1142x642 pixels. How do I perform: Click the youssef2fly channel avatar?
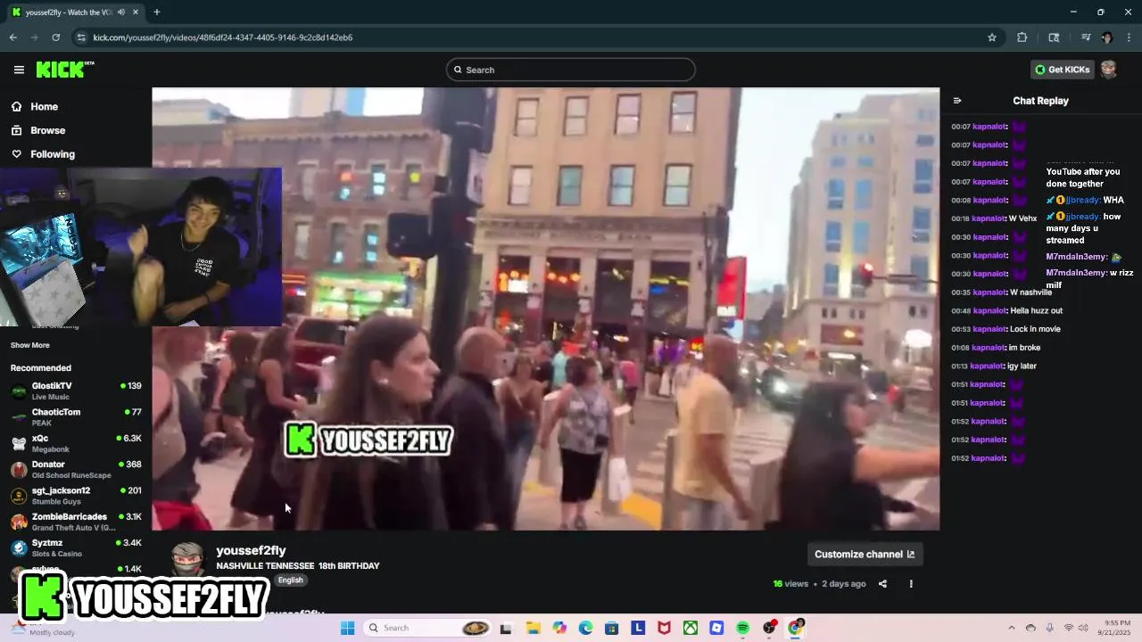[x=188, y=558]
